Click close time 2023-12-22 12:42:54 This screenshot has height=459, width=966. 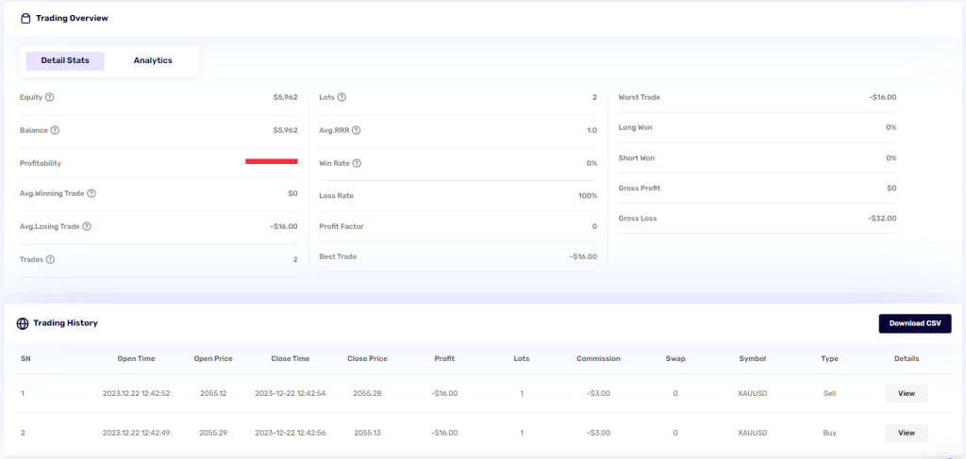click(291, 394)
